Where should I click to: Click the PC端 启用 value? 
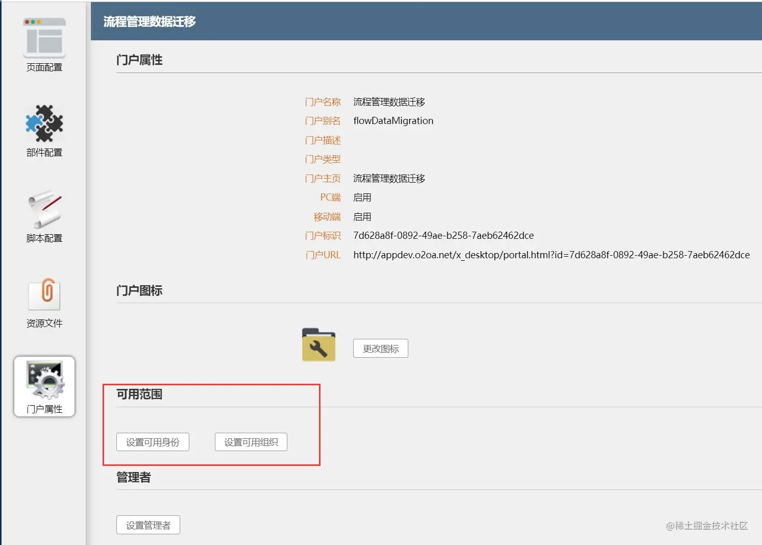pyautogui.click(x=362, y=197)
